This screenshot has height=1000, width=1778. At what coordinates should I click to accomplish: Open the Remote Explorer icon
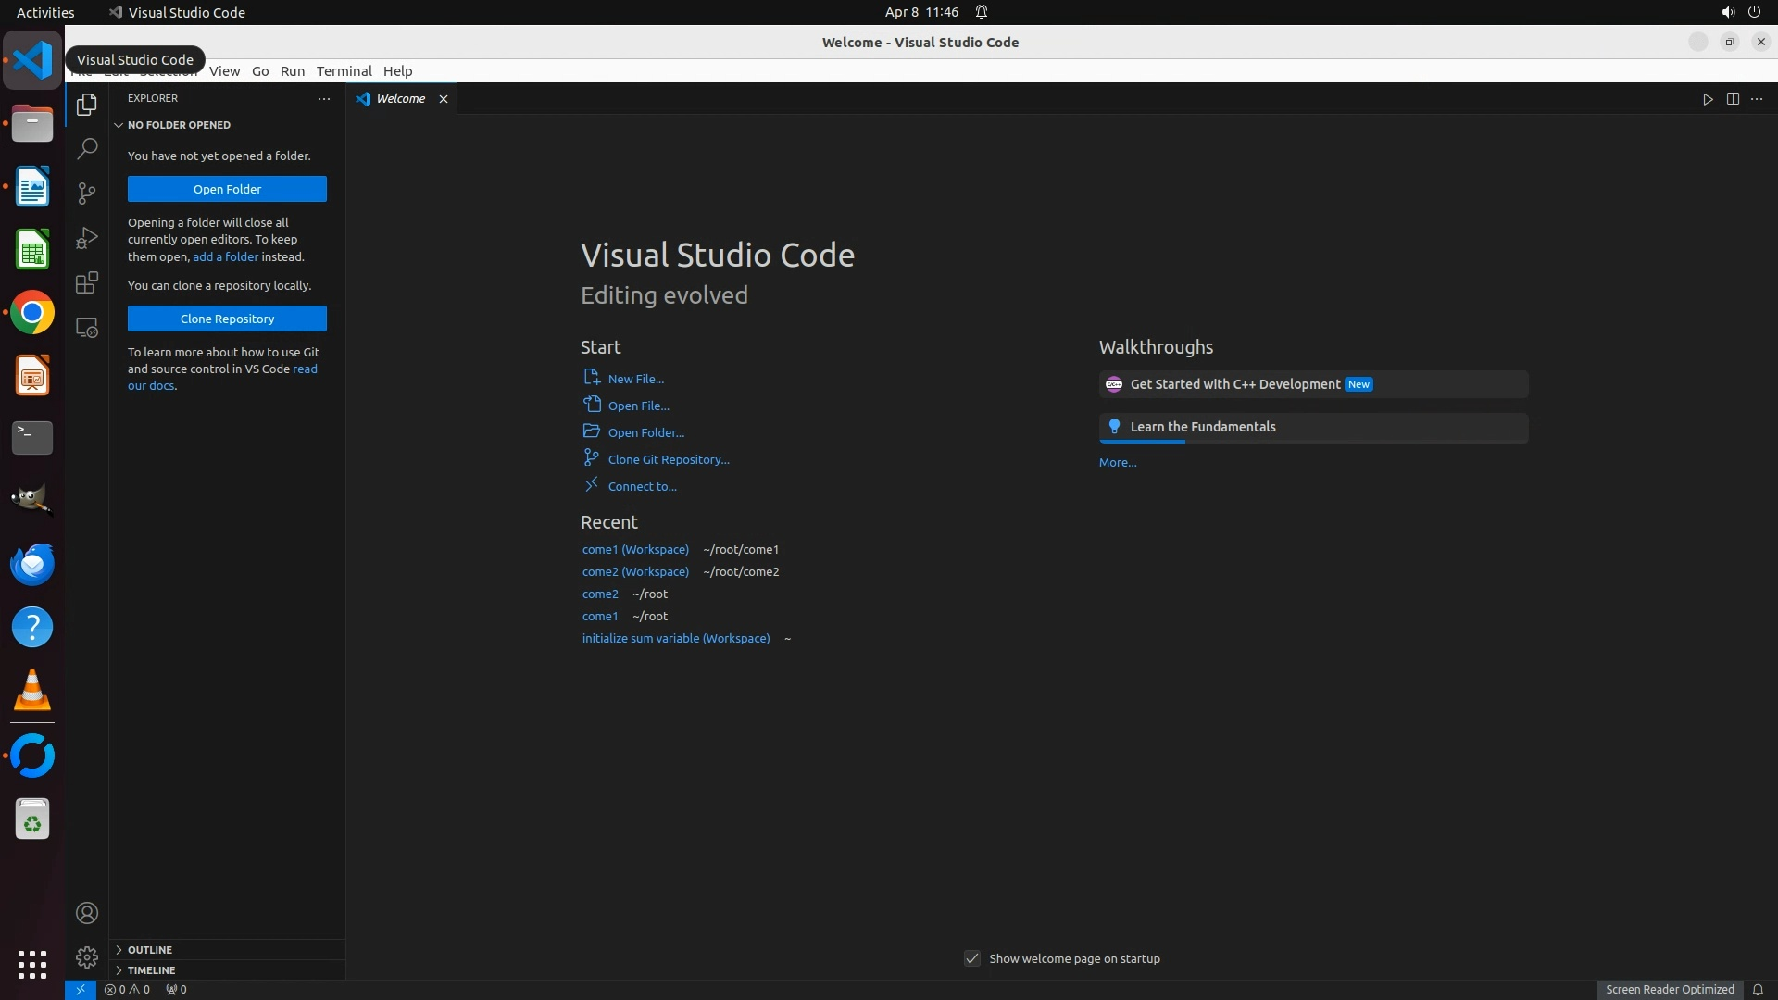coord(87,328)
